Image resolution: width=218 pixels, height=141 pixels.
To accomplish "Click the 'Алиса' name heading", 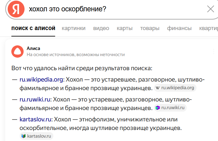I will [33, 48].
